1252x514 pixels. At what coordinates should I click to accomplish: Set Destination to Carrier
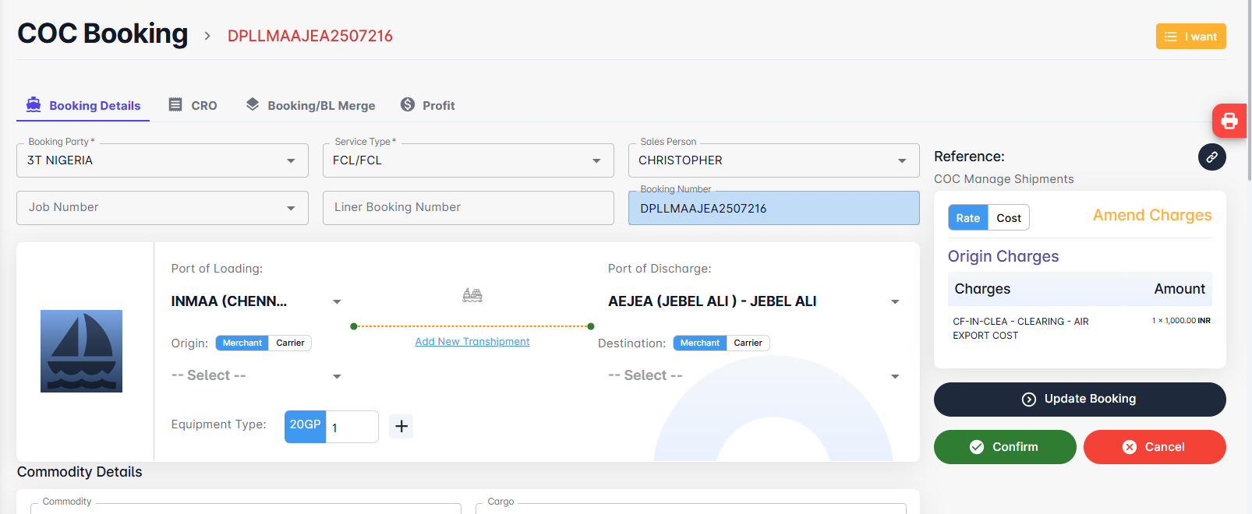748,343
